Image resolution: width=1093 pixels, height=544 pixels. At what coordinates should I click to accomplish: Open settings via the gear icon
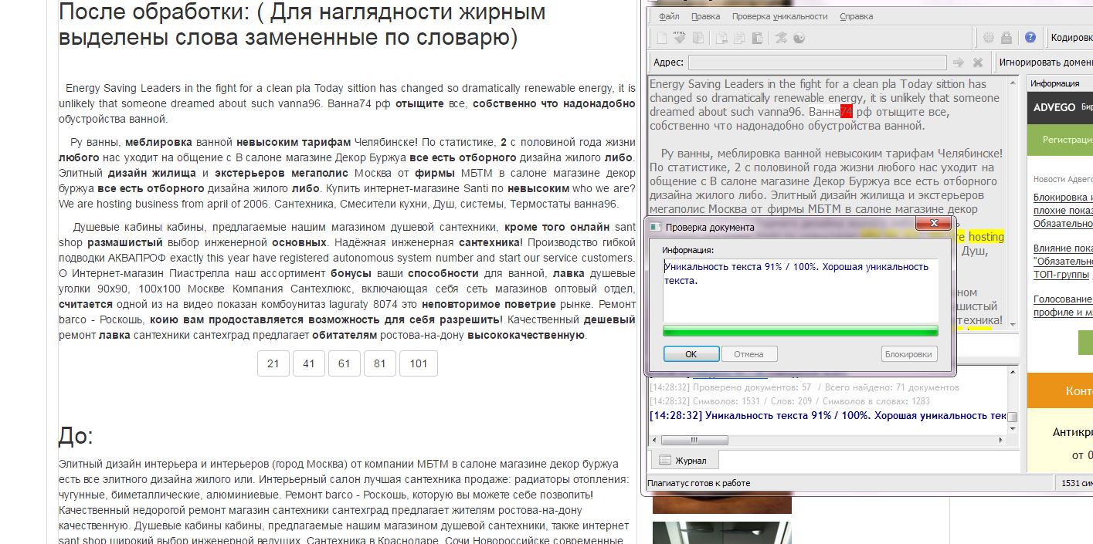pos(988,38)
